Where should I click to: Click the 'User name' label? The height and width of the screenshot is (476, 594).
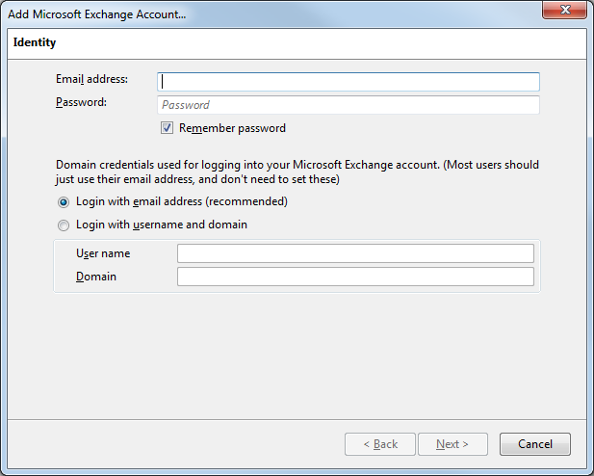click(103, 253)
